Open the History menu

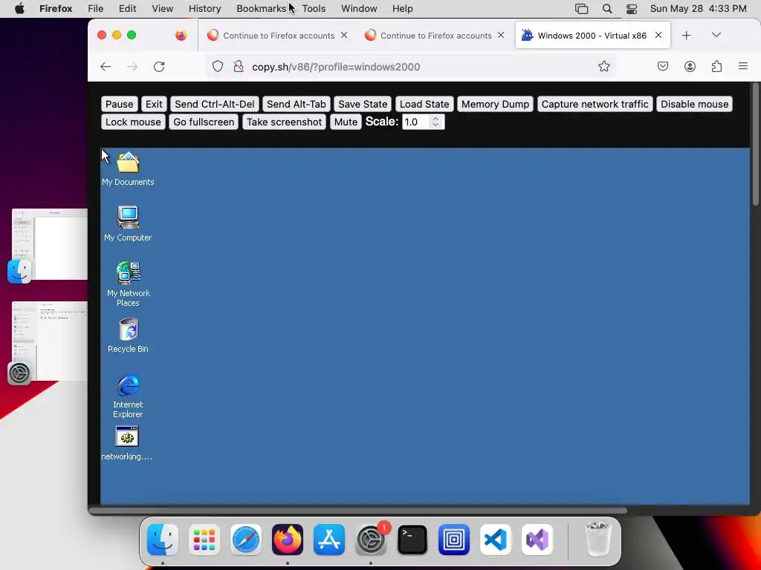[x=204, y=9]
